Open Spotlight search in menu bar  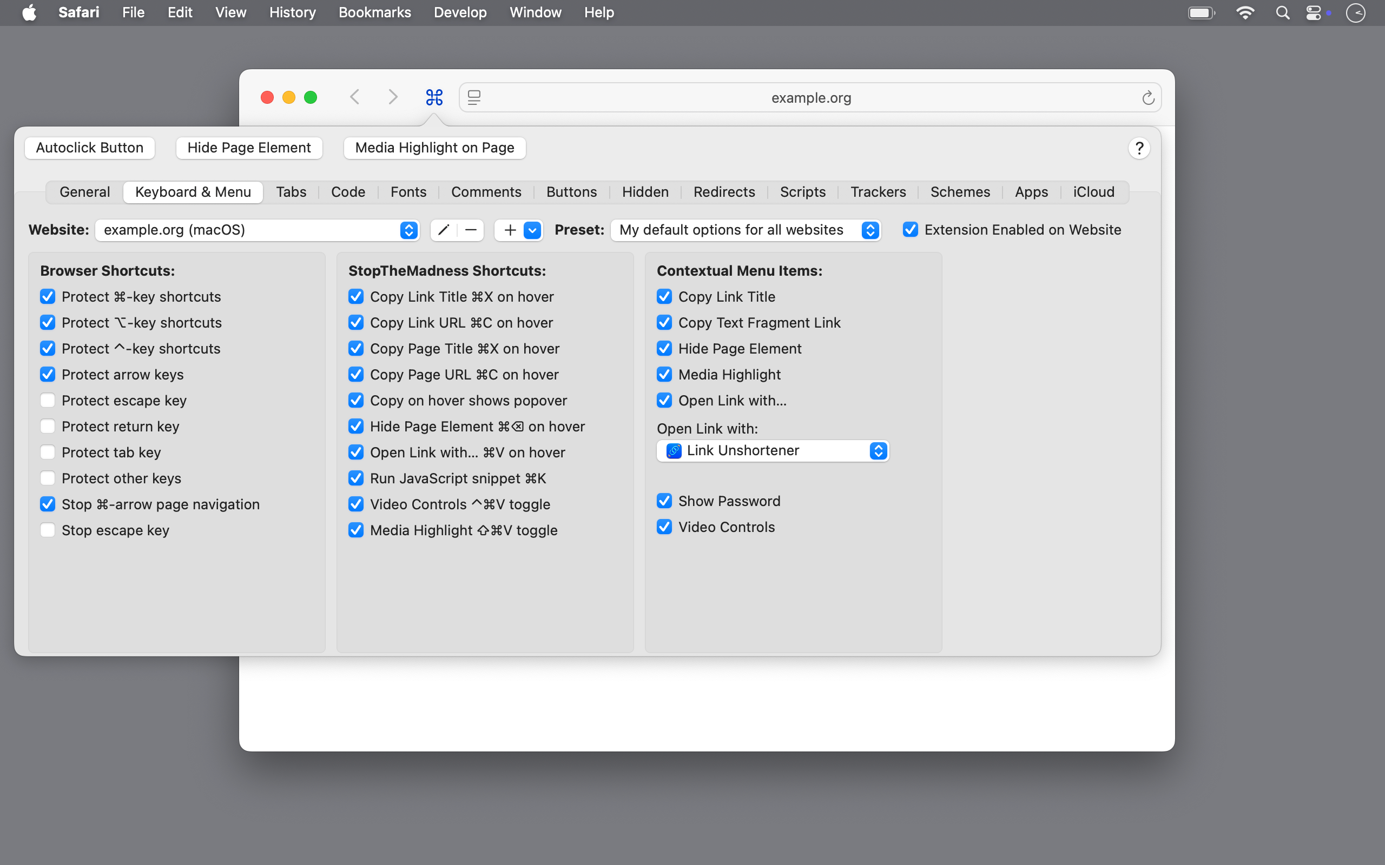(x=1283, y=12)
